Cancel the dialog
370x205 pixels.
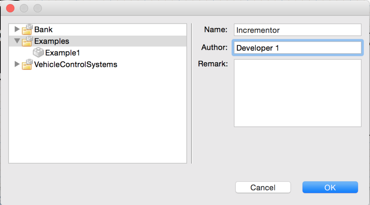coord(263,187)
